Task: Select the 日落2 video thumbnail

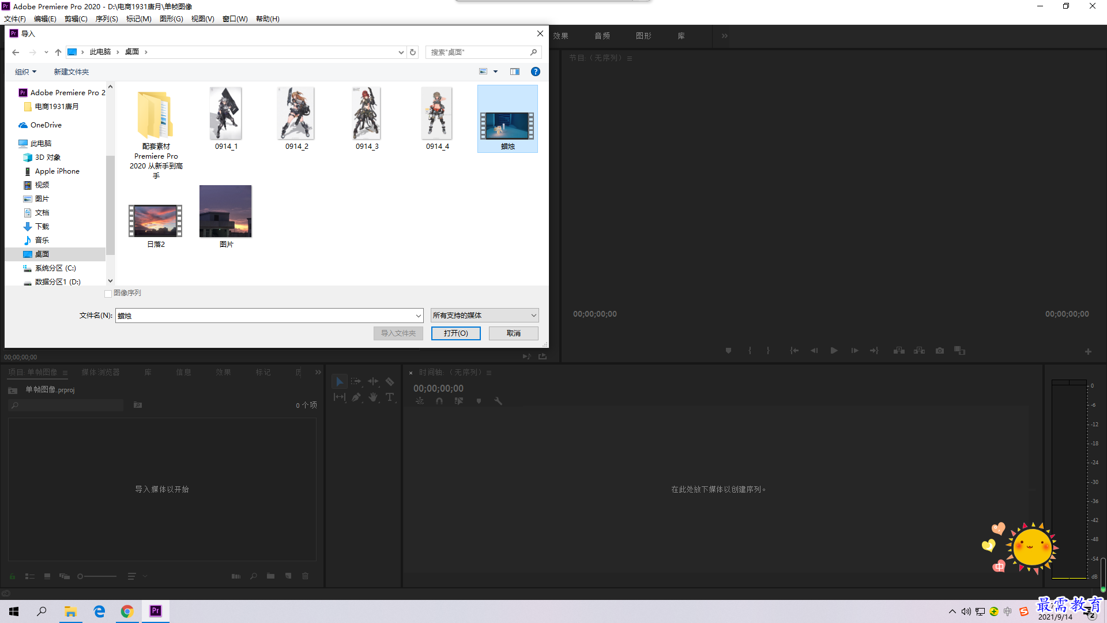Action: (156, 220)
